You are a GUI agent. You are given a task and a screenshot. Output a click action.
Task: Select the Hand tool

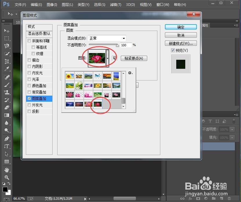(x=7, y=170)
